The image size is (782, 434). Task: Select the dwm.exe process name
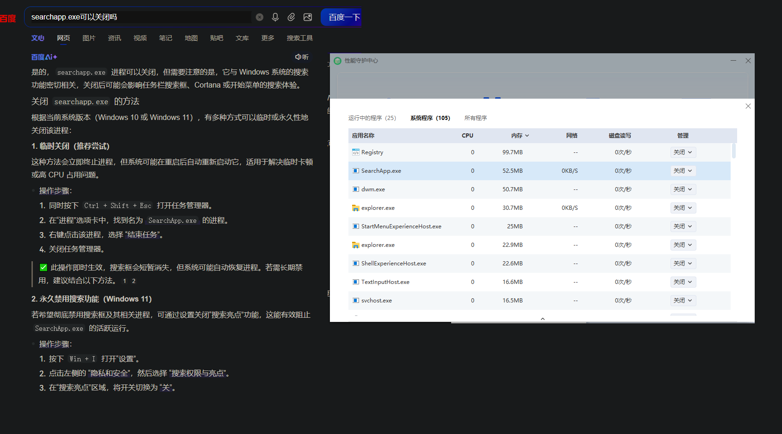[373, 189]
